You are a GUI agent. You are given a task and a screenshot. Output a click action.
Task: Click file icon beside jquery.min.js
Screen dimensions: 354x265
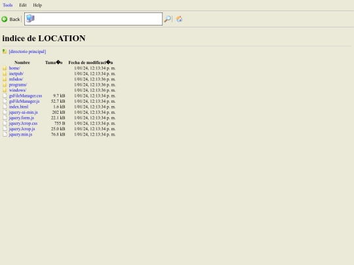pos(5,134)
